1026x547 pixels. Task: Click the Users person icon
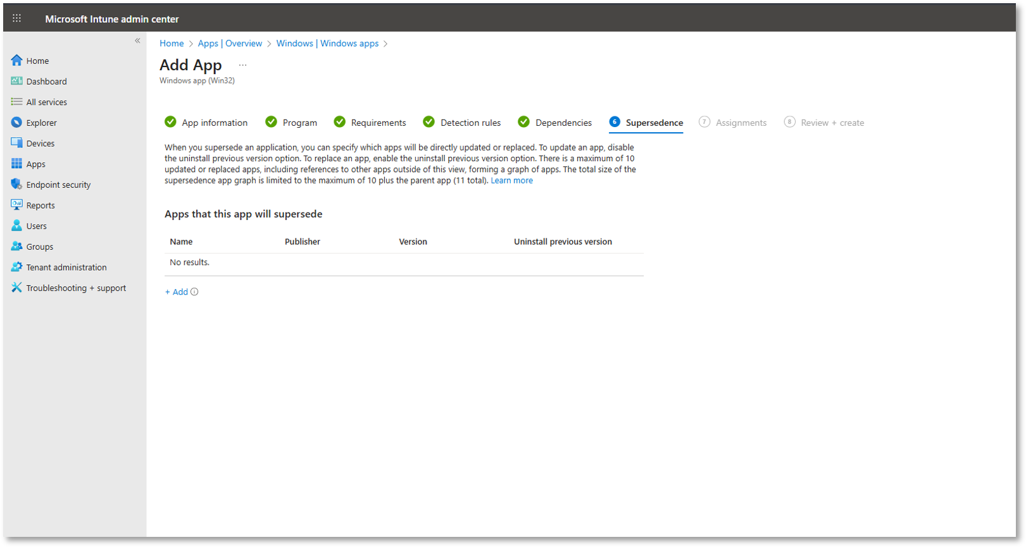point(16,225)
